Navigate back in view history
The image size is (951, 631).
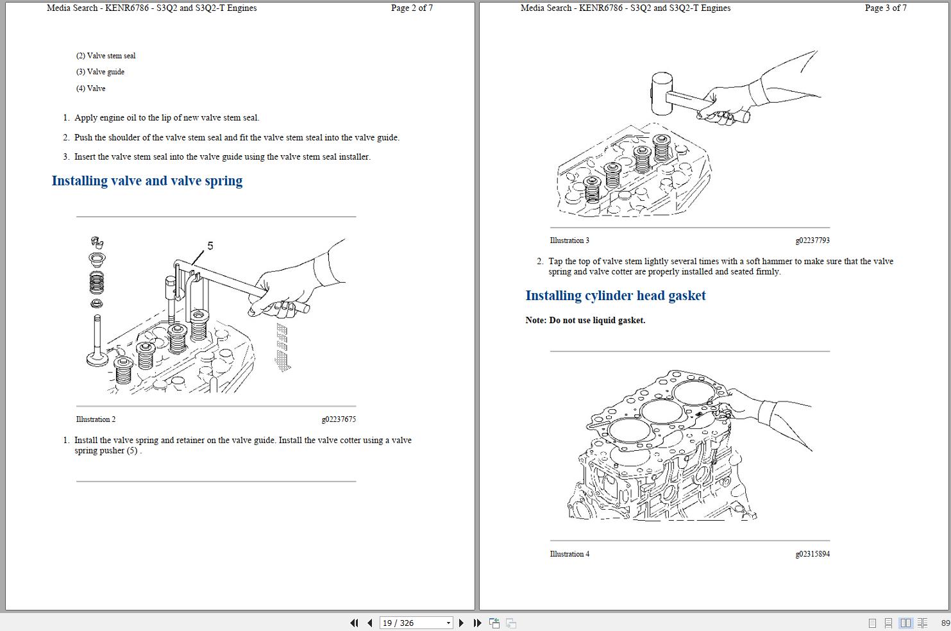494,623
